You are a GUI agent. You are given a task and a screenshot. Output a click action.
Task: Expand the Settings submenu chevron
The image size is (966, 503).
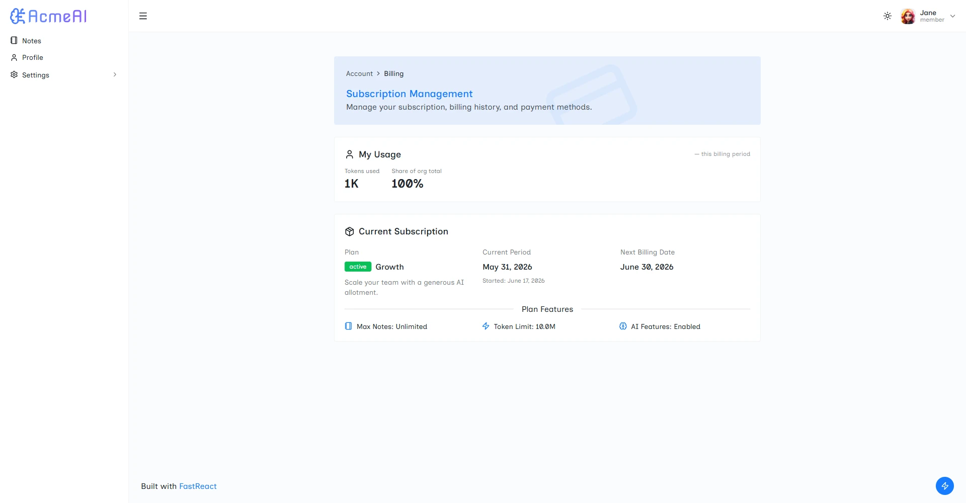115,74
